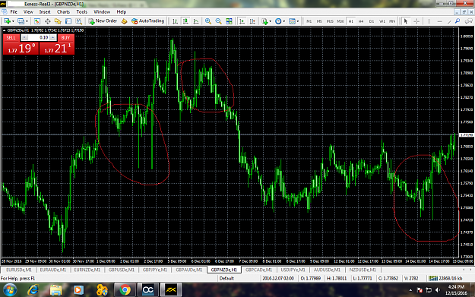Viewport: 475px width, 297px height.
Task: Switch timeframe to H4
Action: click(361, 21)
